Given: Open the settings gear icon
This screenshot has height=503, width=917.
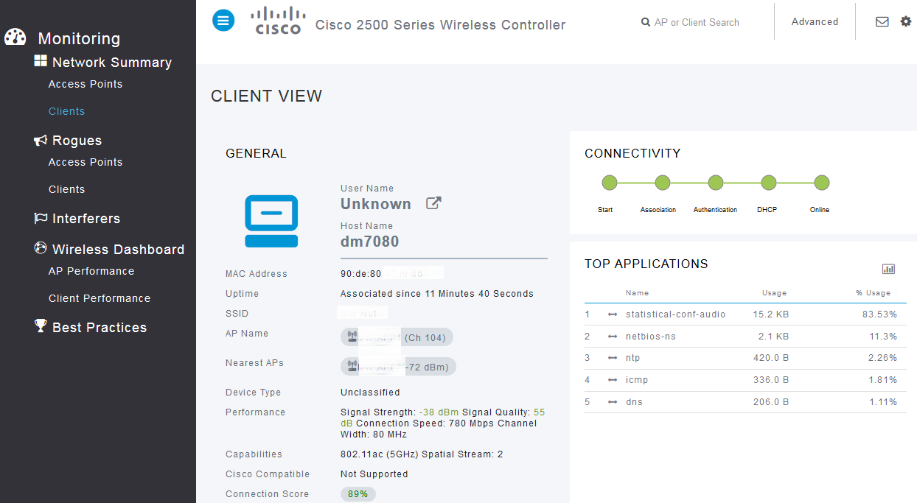Looking at the screenshot, I should click(x=906, y=21).
